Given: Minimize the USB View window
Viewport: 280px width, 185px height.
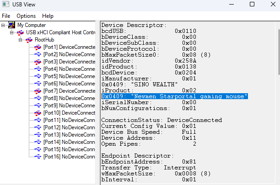Looking at the screenshot, I should [232, 4].
